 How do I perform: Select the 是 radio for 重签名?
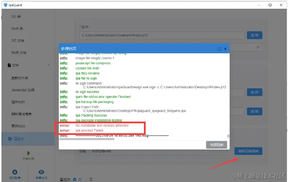75,180
